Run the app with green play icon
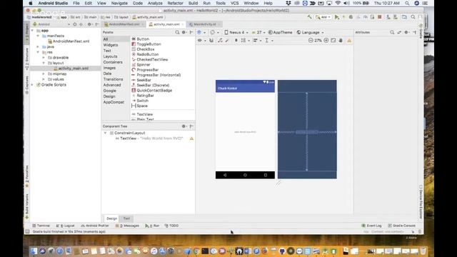This screenshot has width=457, height=257. [337, 17]
